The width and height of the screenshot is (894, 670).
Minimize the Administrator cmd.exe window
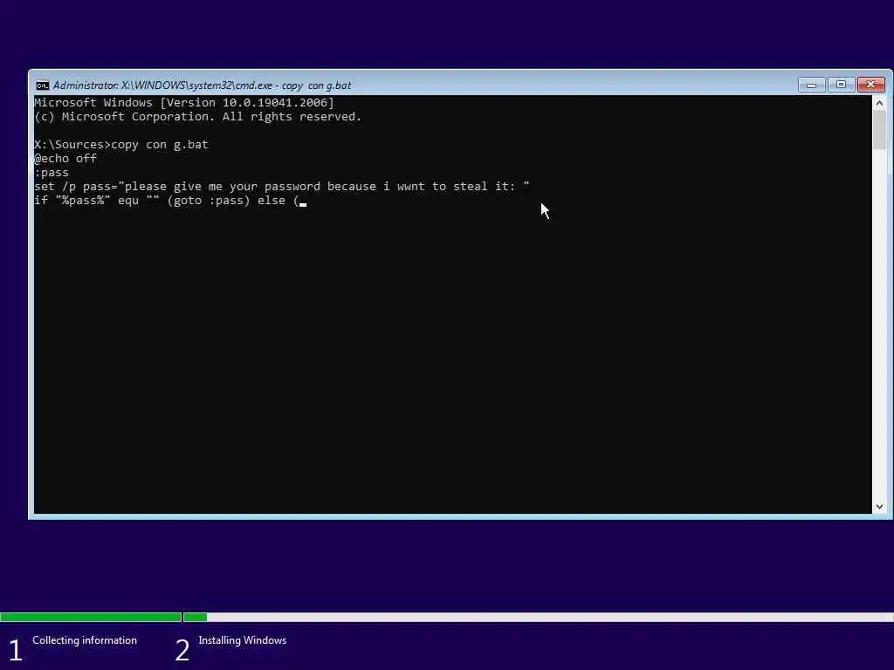(811, 85)
